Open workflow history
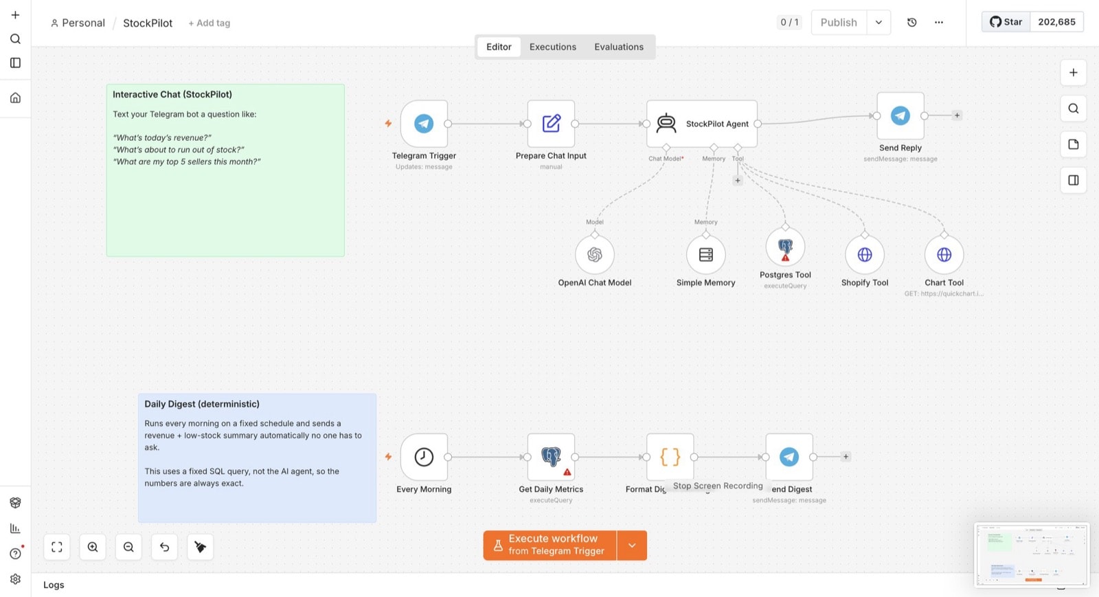Viewport: 1099px width, 597px height. click(x=911, y=22)
